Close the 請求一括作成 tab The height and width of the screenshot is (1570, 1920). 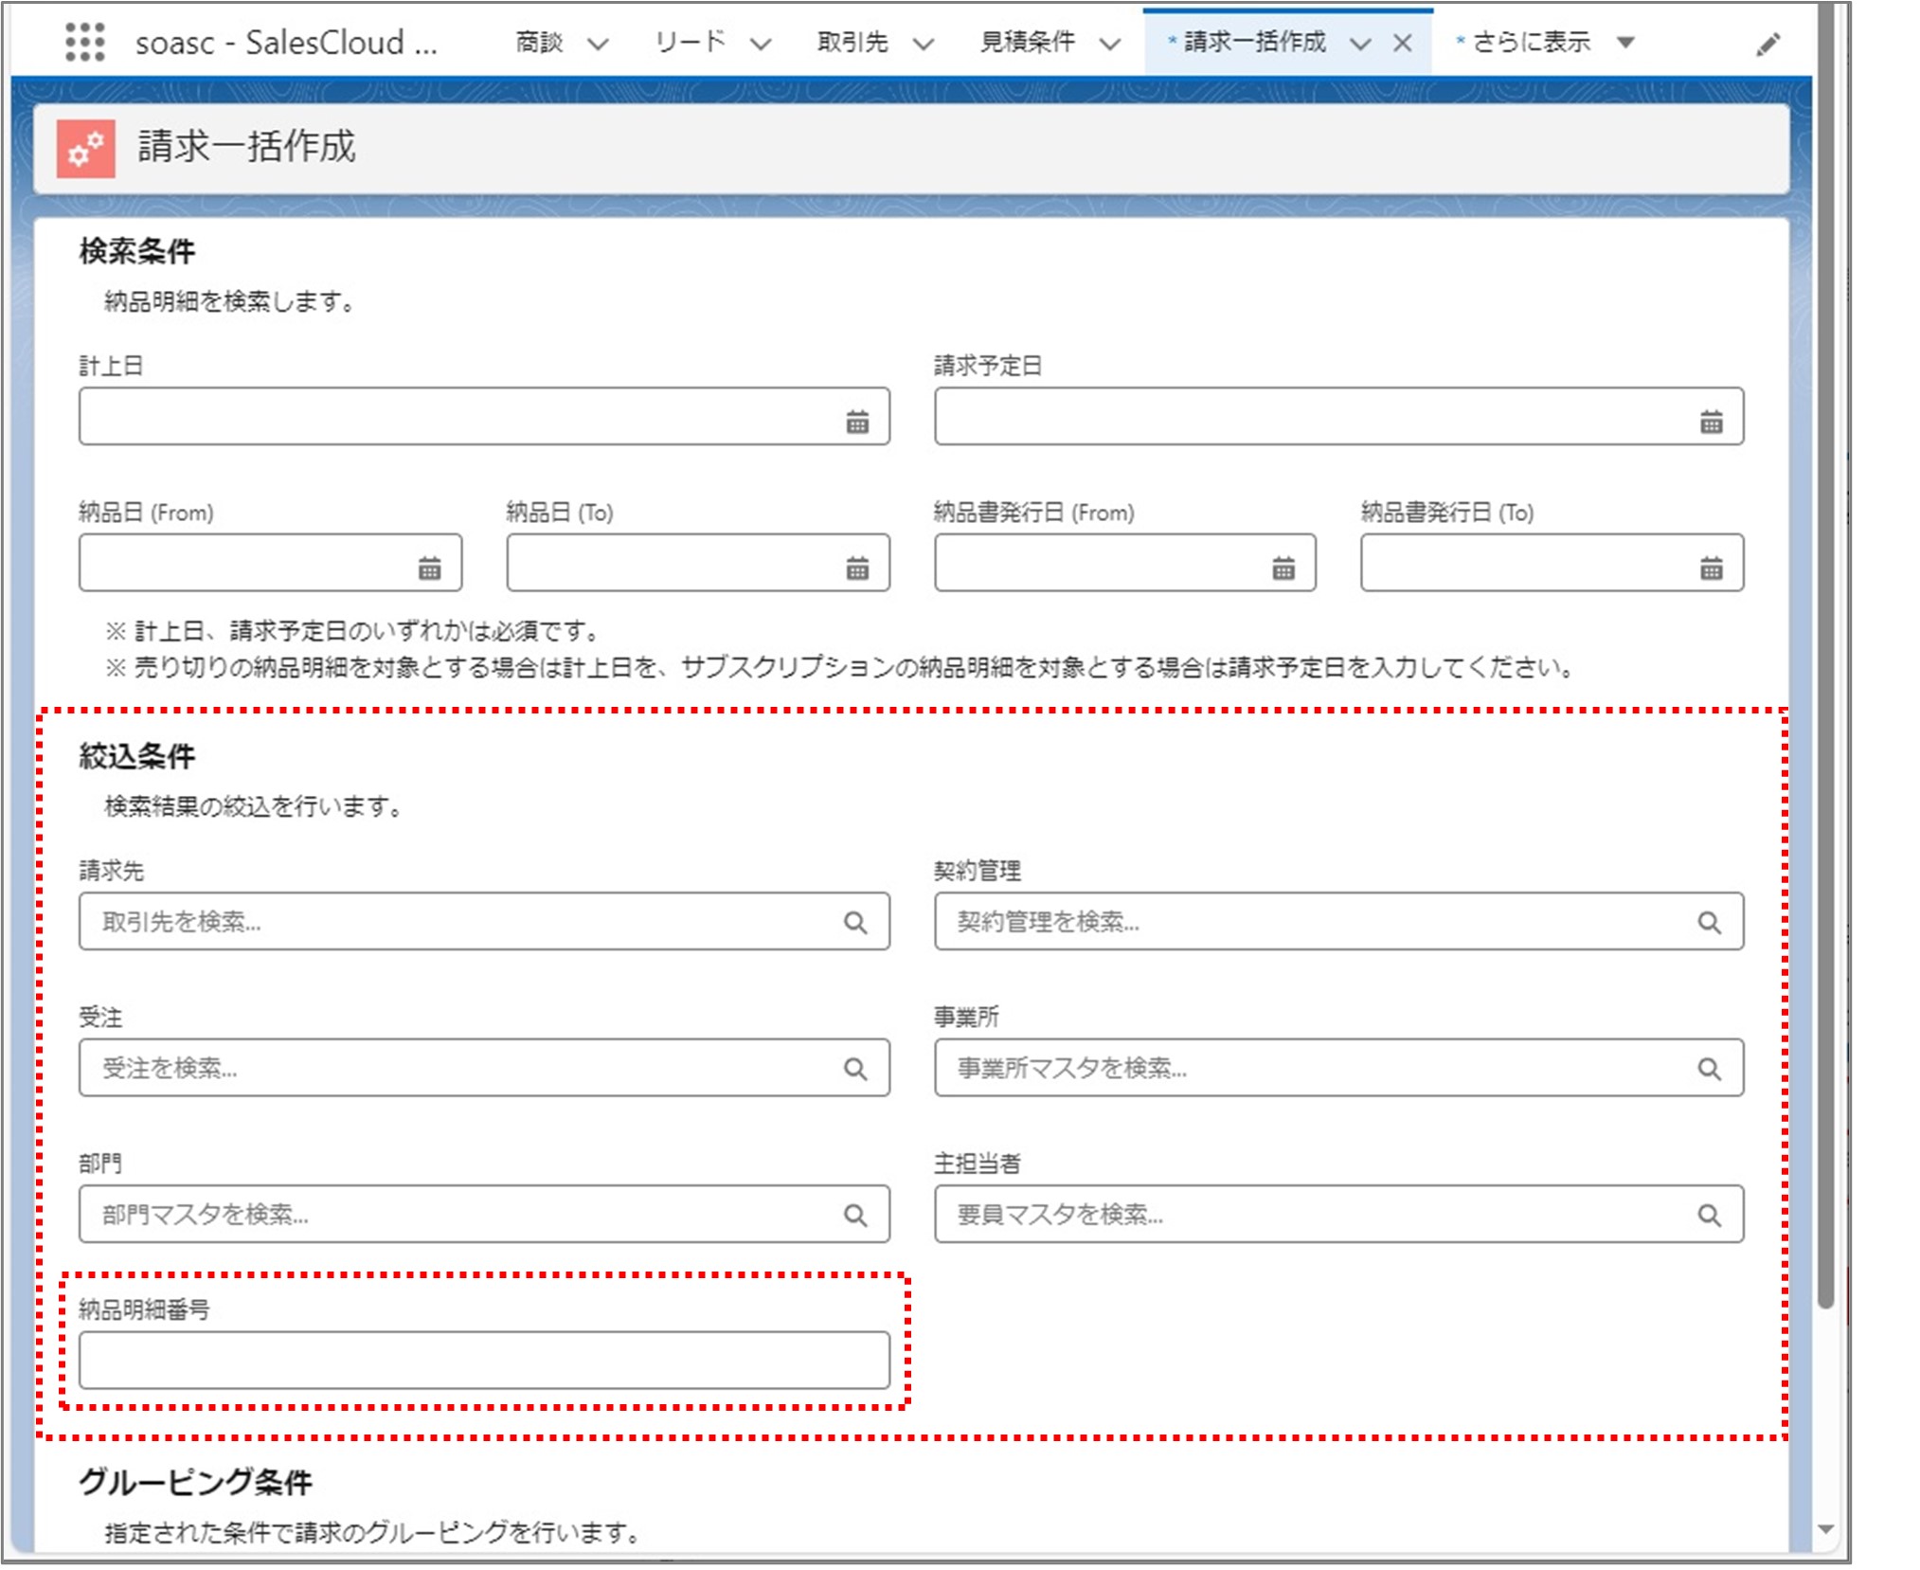tap(1403, 44)
